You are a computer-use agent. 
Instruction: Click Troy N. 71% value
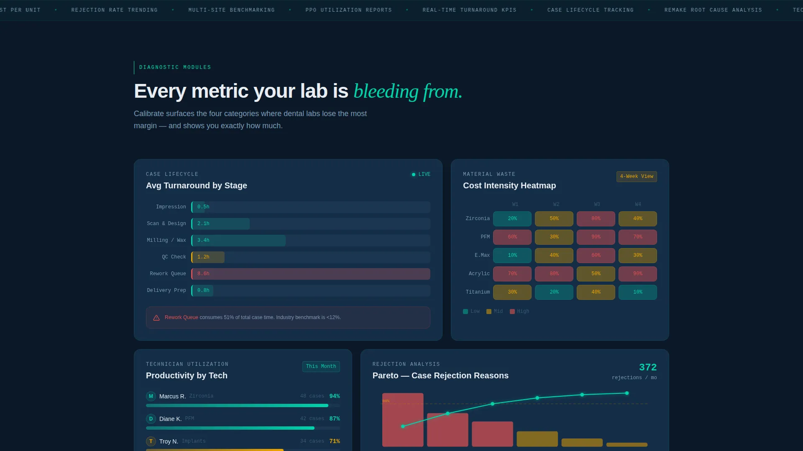point(335,441)
